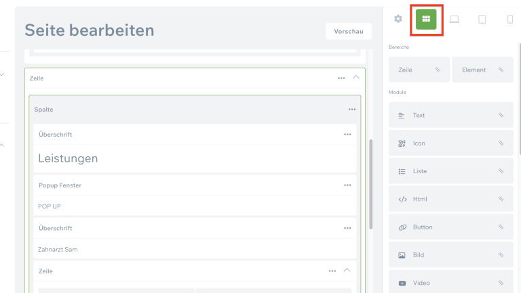The height and width of the screenshot is (293, 521).
Task: Click the Vorschau button
Action: click(348, 31)
